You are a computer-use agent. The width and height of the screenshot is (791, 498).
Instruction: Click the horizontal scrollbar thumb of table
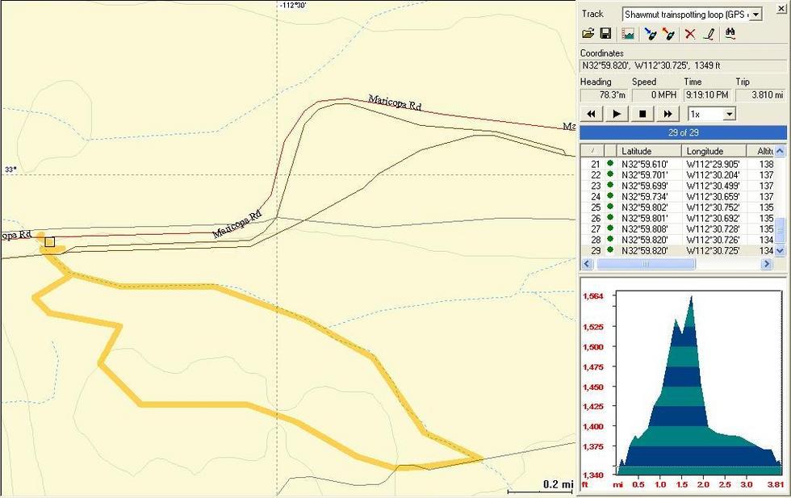(x=646, y=263)
